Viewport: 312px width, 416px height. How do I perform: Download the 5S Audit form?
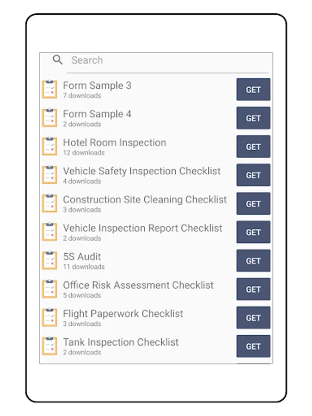(253, 261)
